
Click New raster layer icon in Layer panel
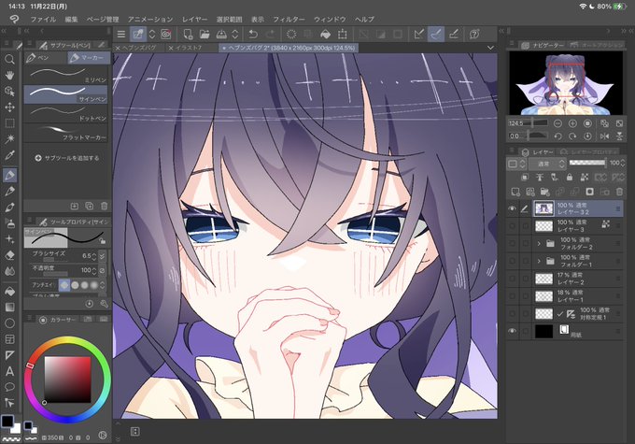coord(515,192)
